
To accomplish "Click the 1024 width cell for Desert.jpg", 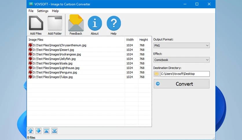I will click(130, 50).
